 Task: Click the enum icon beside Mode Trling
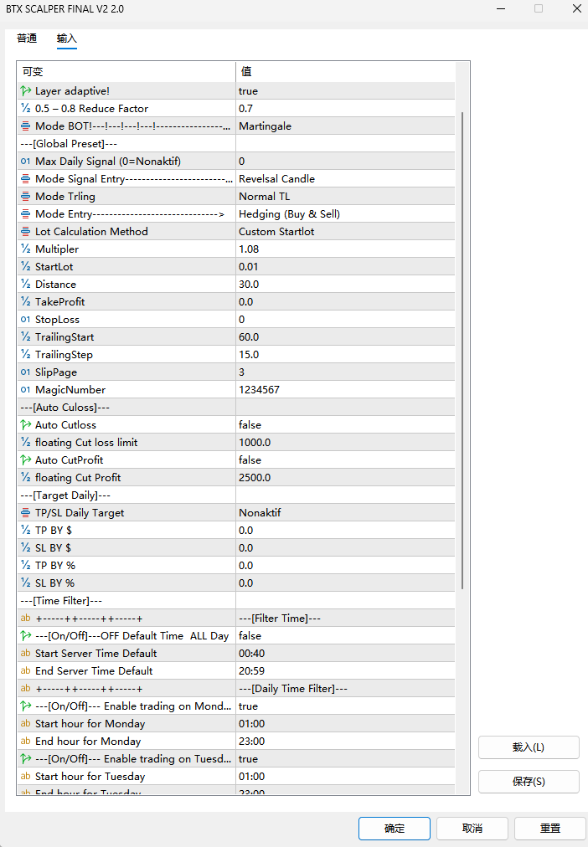point(26,197)
